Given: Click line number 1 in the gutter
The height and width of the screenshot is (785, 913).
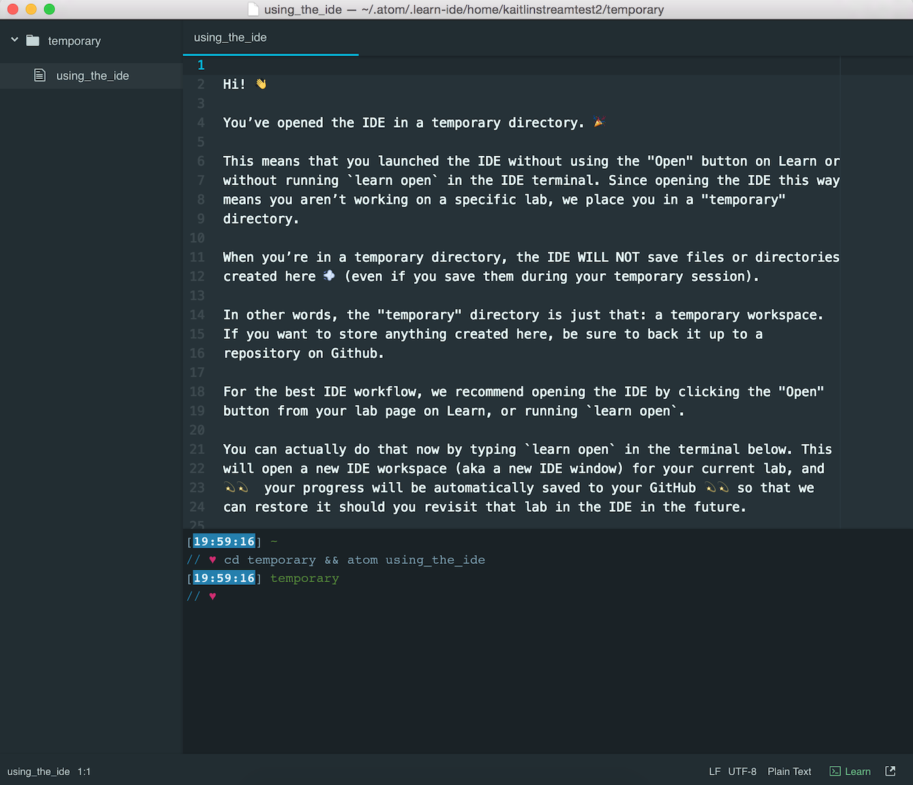Looking at the screenshot, I should click(200, 65).
